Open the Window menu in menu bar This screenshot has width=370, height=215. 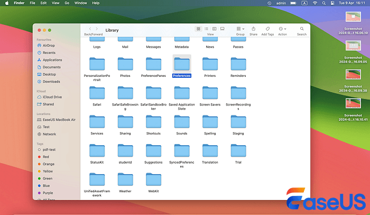click(x=81, y=3)
